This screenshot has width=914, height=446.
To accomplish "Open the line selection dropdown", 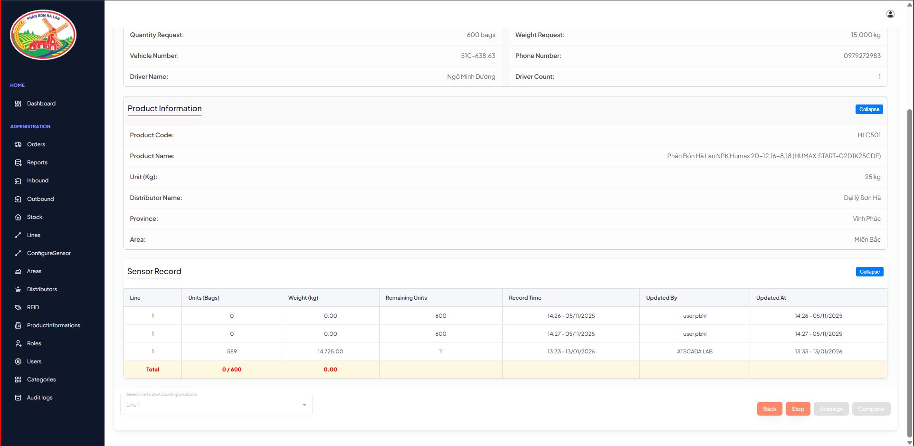I will [216, 405].
